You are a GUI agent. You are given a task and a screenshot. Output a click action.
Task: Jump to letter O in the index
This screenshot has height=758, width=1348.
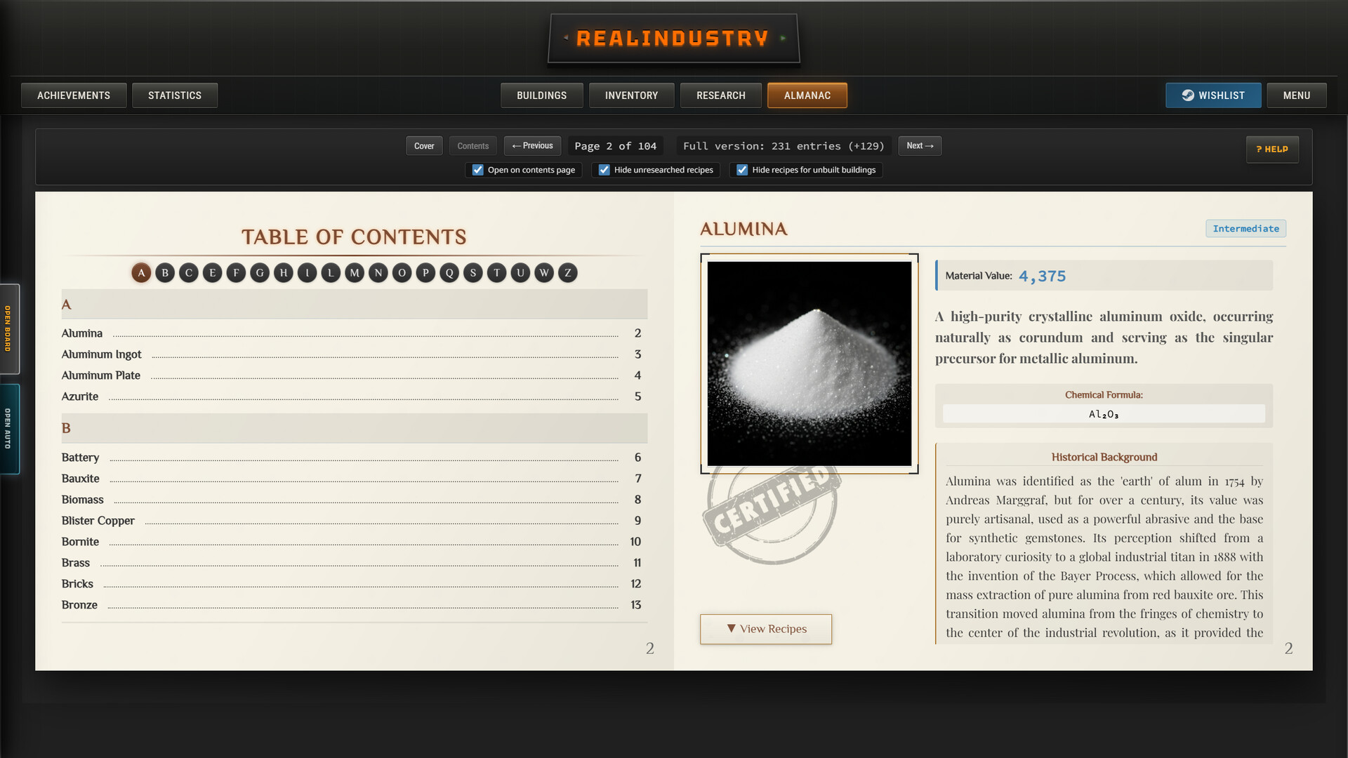point(402,273)
